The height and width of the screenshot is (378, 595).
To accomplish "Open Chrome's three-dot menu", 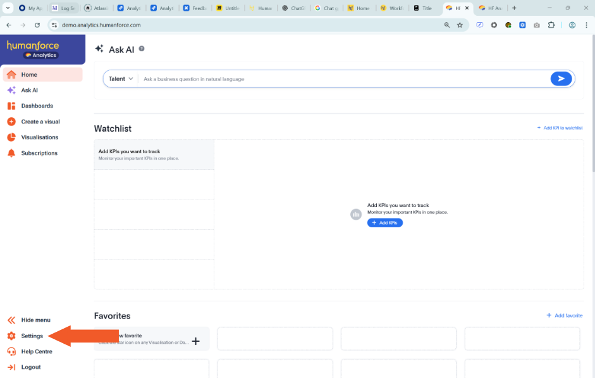I will point(586,25).
